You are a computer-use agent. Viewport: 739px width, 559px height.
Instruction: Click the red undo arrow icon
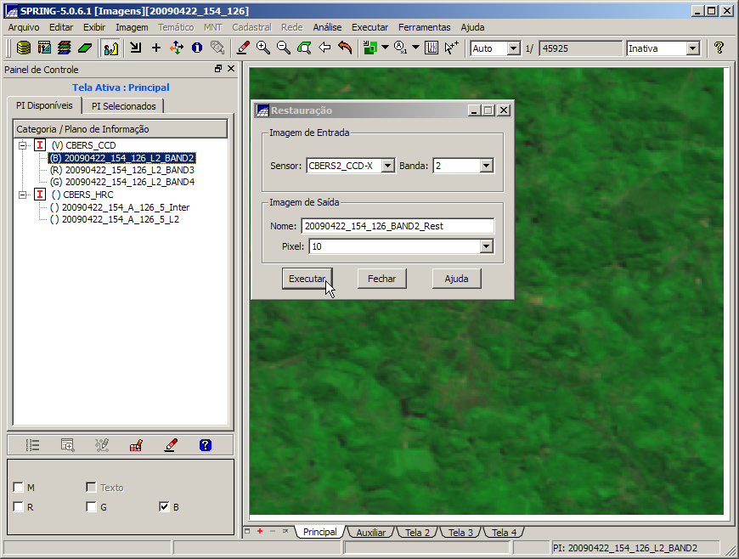pyautogui.click(x=345, y=48)
